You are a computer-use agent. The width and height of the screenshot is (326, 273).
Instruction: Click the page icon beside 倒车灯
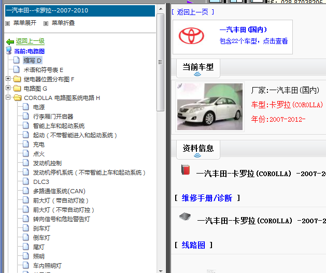pos(26,237)
